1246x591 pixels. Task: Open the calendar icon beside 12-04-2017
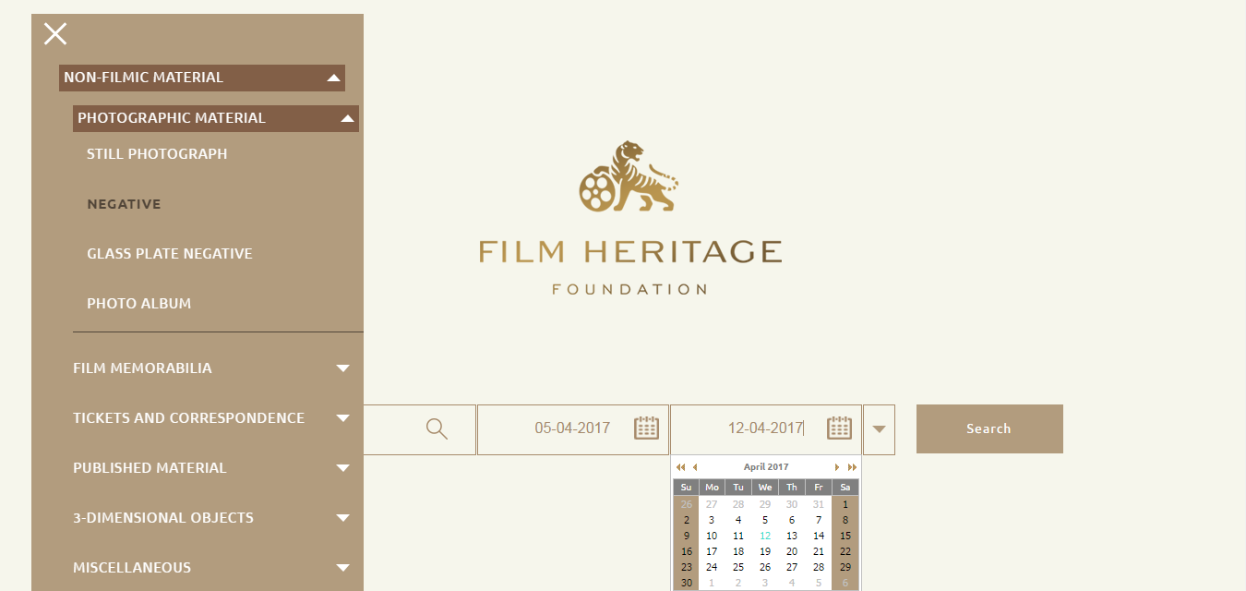click(x=839, y=428)
